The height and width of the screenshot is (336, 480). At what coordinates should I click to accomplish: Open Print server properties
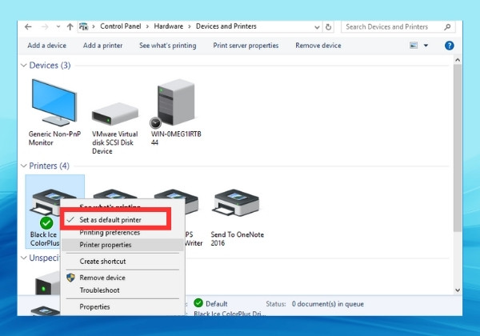coord(246,46)
